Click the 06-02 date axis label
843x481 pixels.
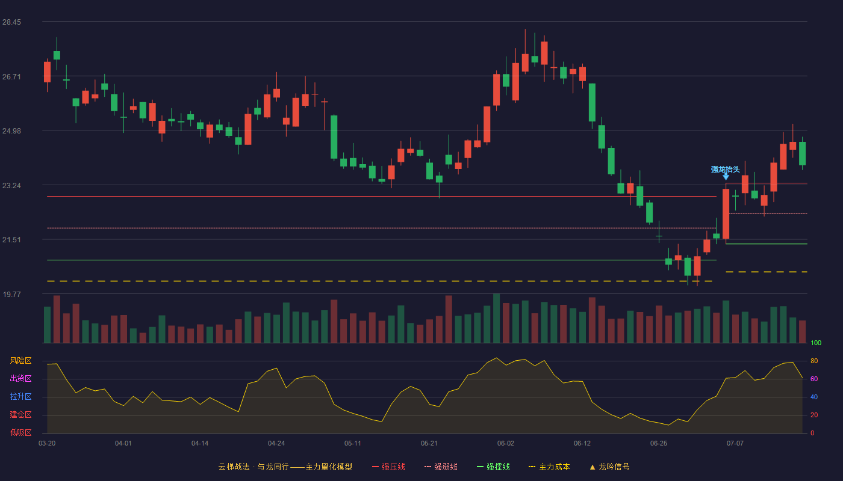506,443
